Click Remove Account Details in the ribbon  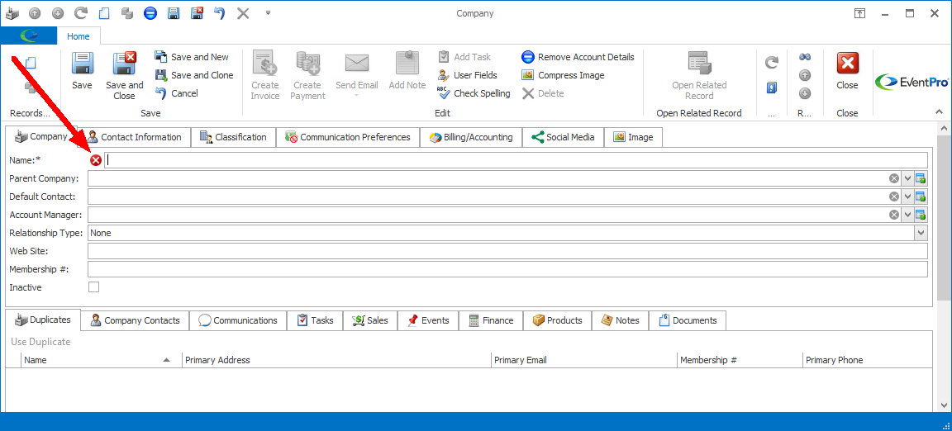point(578,57)
